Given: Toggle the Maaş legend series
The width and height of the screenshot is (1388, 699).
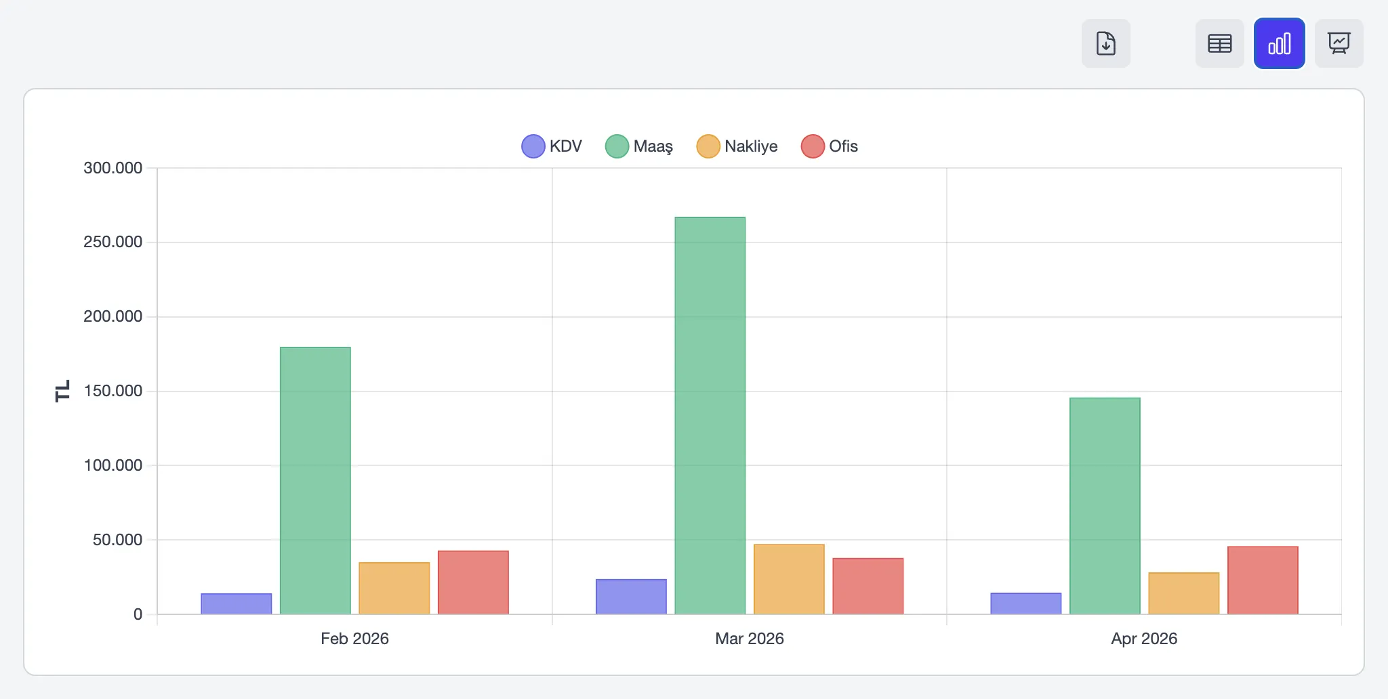Looking at the screenshot, I should (638, 146).
